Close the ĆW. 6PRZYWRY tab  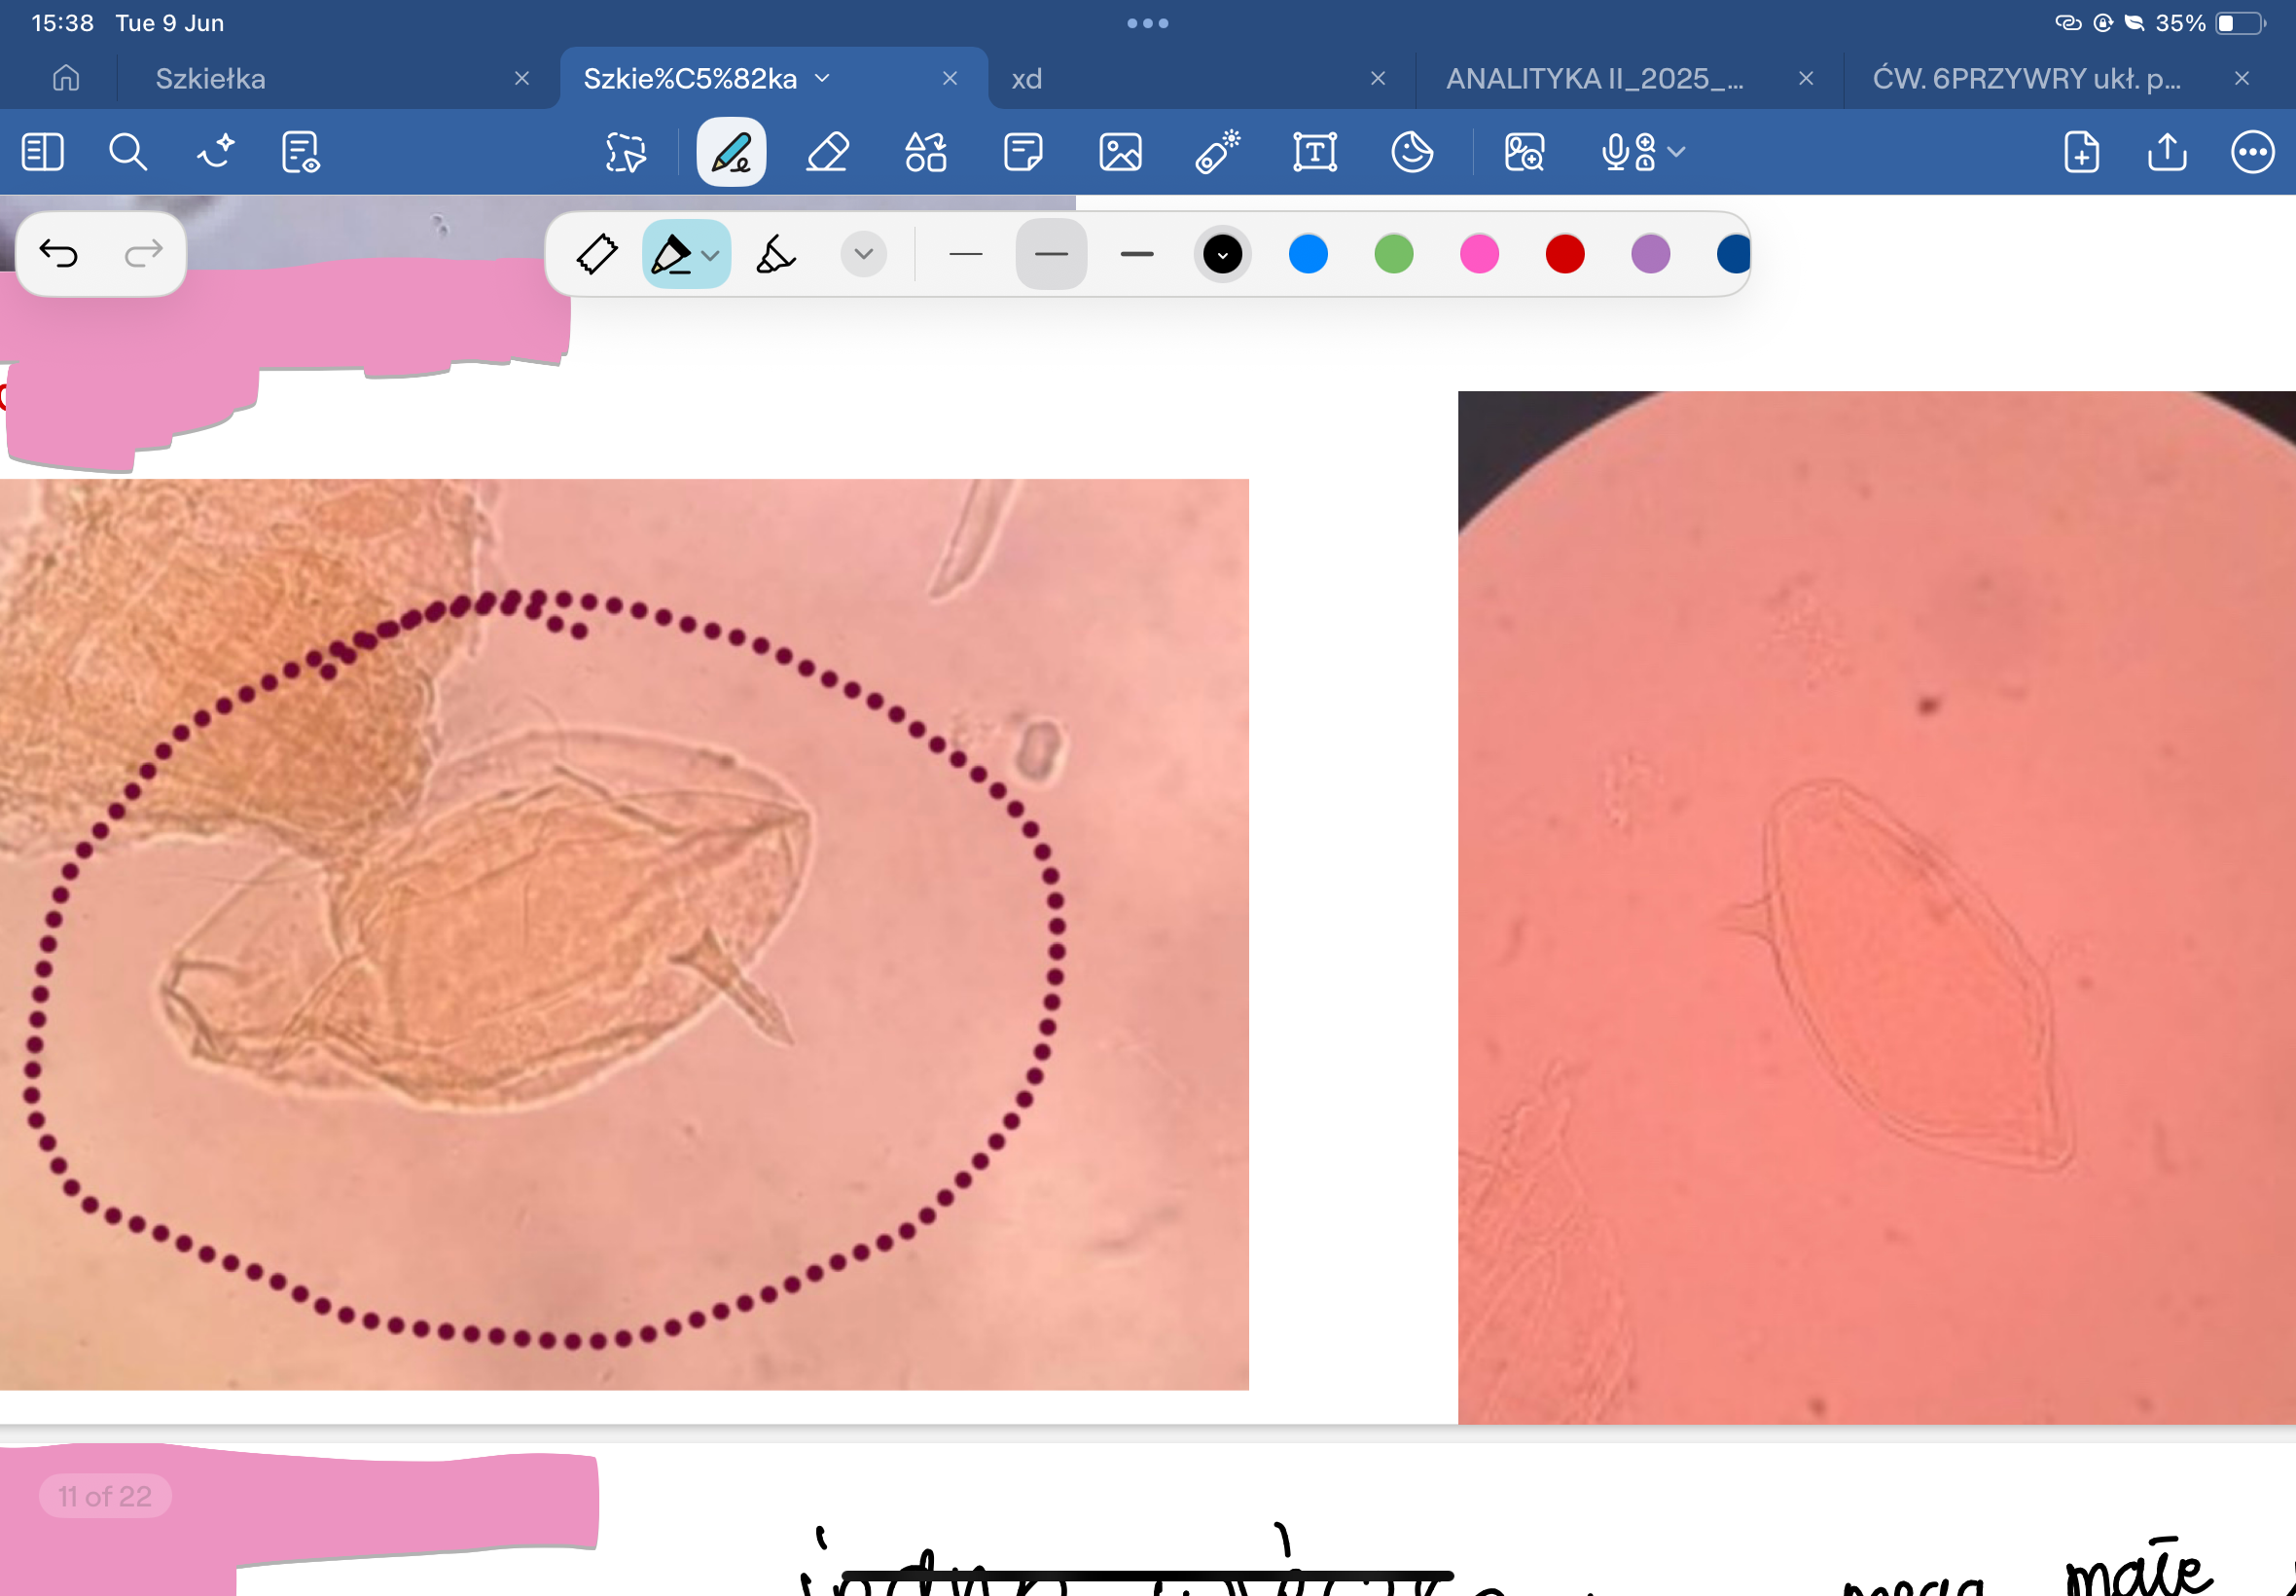click(2242, 78)
